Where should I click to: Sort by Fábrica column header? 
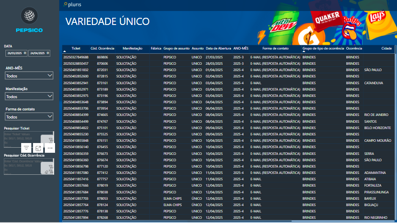click(x=156, y=48)
